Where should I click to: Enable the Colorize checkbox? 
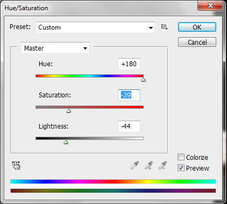(181, 157)
